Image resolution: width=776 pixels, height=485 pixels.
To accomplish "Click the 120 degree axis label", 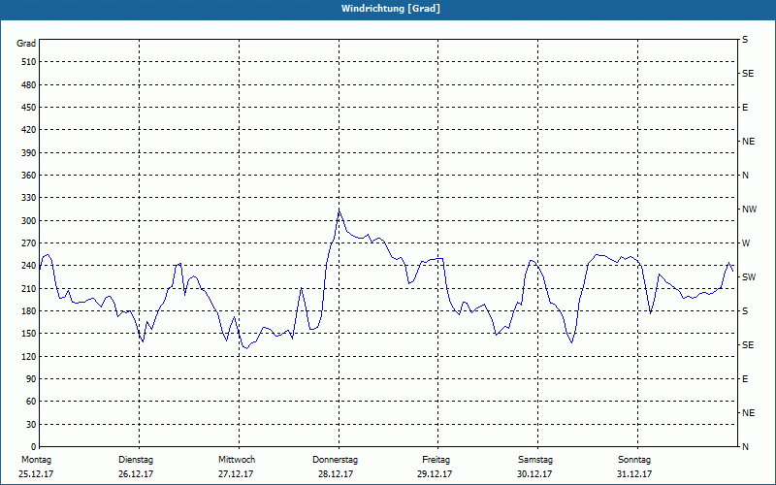I will (x=29, y=356).
